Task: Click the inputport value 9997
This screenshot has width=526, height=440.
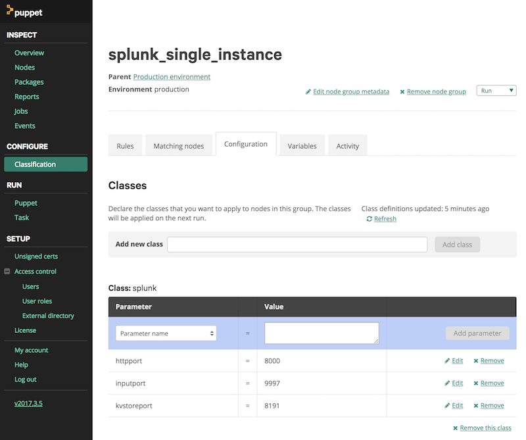Action: (x=272, y=383)
